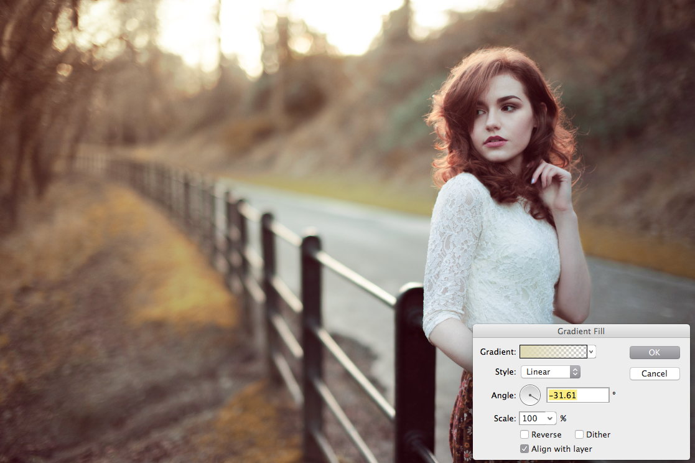Viewport: 695px width, 463px height.
Task: Click the Scale value field showing 100
Action: pyautogui.click(x=533, y=418)
